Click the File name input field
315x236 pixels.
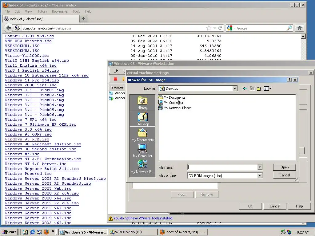click(x=223, y=167)
